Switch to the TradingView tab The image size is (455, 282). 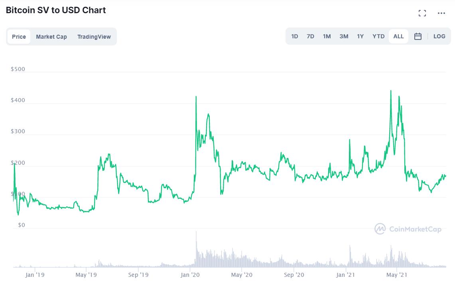pyautogui.click(x=94, y=36)
